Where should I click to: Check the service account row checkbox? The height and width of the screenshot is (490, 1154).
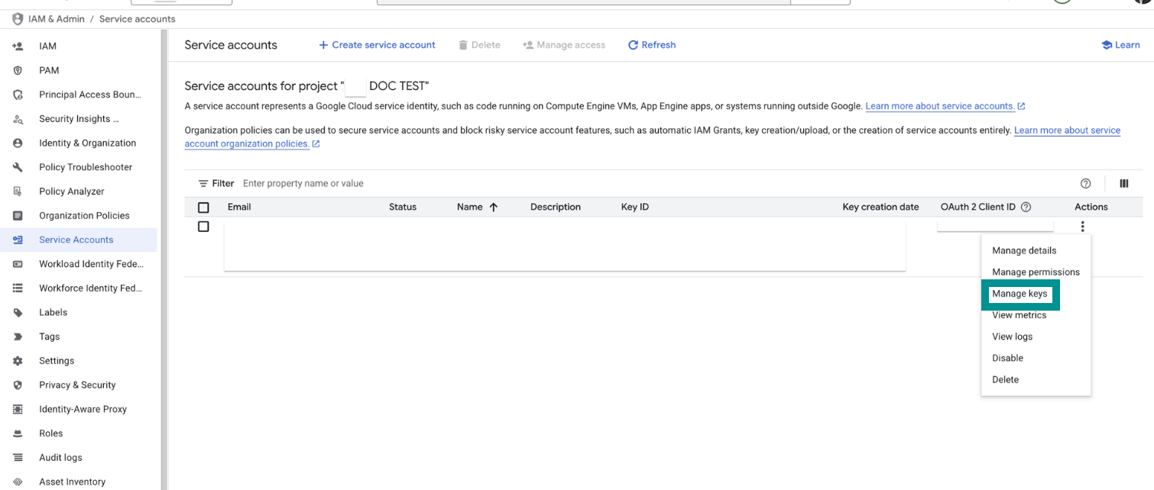pos(203,227)
